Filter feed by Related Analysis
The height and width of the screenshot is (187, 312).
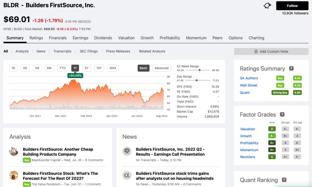tap(152, 51)
